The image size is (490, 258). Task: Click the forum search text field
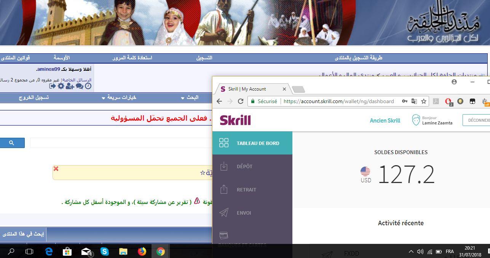tap(121, 143)
